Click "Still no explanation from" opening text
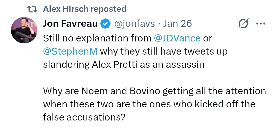Viewport: 278px width, 129px height. click(x=97, y=38)
